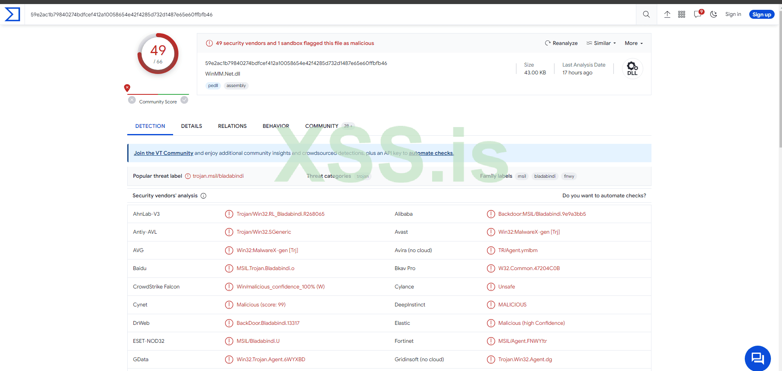The width and height of the screenshot is (782, 371).
Task: Expand the Similar dropdown
Action: [x=601, y=43]
